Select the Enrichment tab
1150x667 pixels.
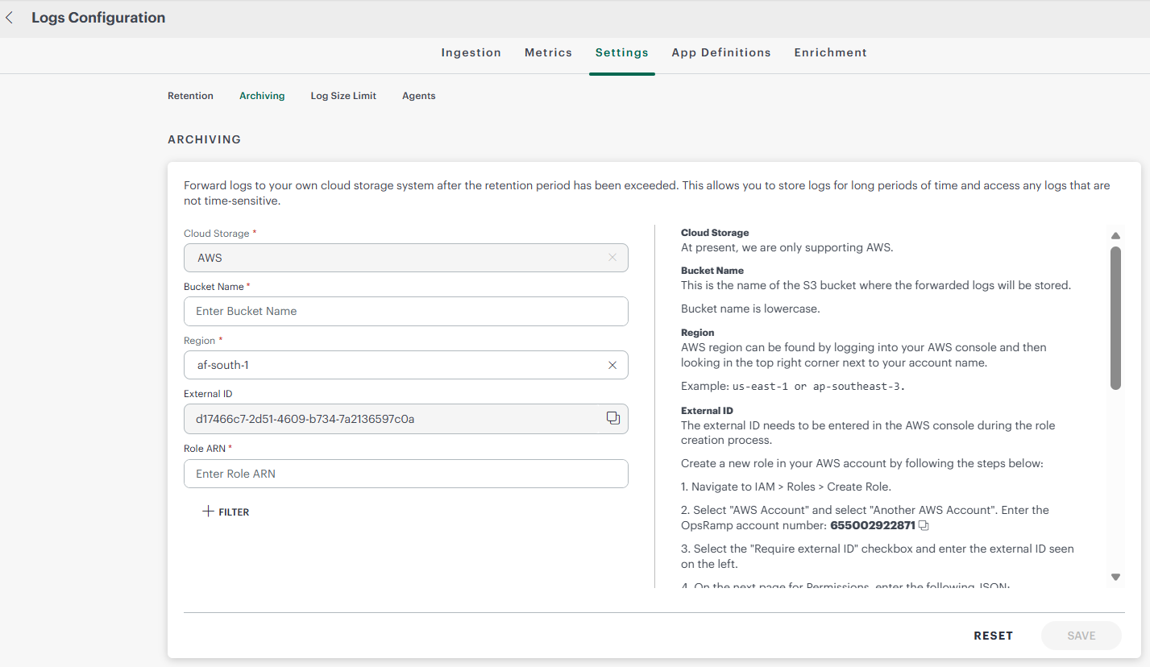coord(830,52)
